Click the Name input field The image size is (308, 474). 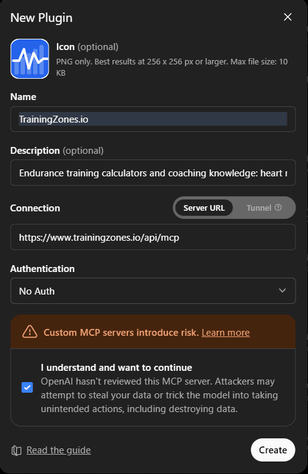[153, 119]
